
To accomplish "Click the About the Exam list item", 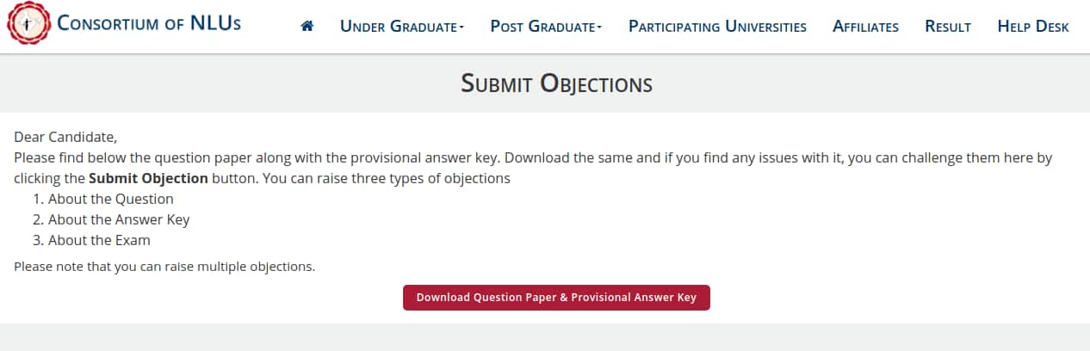I will coord(99,240).
